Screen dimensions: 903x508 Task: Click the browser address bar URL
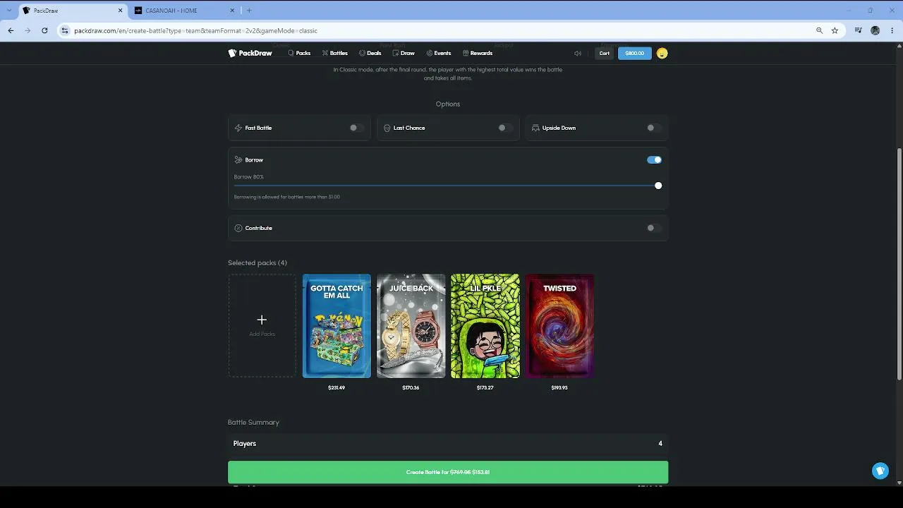pyautogui.click(x=196, y=30)
